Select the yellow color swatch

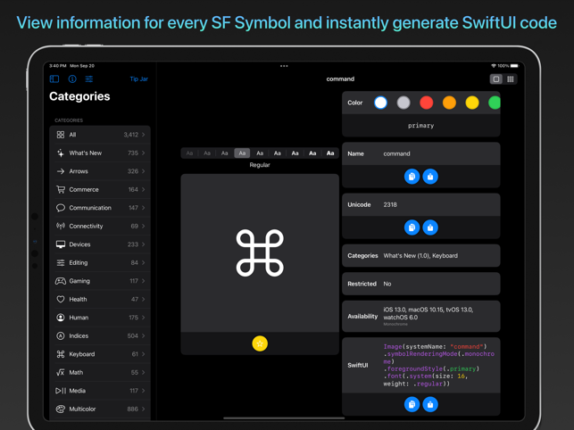472,103
